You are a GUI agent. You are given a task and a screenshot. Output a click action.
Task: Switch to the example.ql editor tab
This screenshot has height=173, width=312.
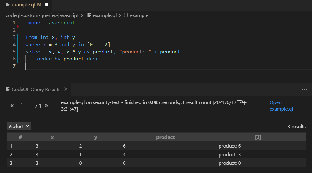[26, 5]
